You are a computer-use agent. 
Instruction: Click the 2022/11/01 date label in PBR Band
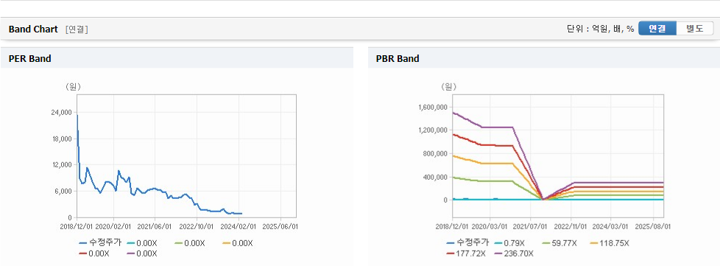(x=571, y=227)
